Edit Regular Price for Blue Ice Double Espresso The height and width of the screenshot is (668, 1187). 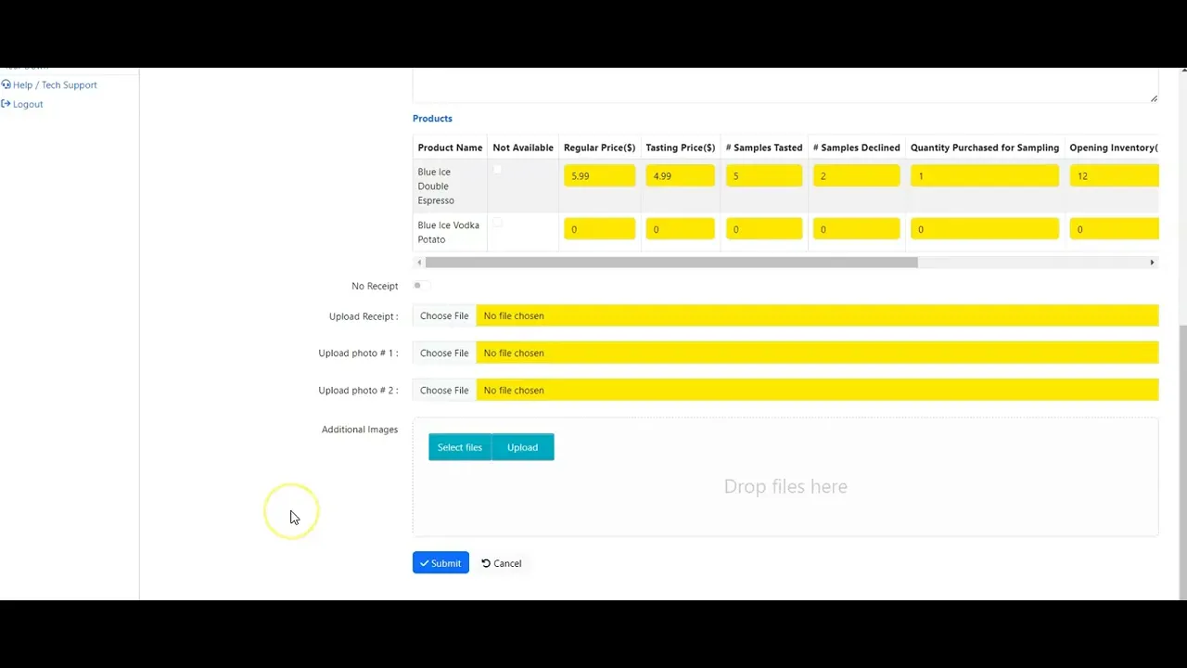coord(599,175)
